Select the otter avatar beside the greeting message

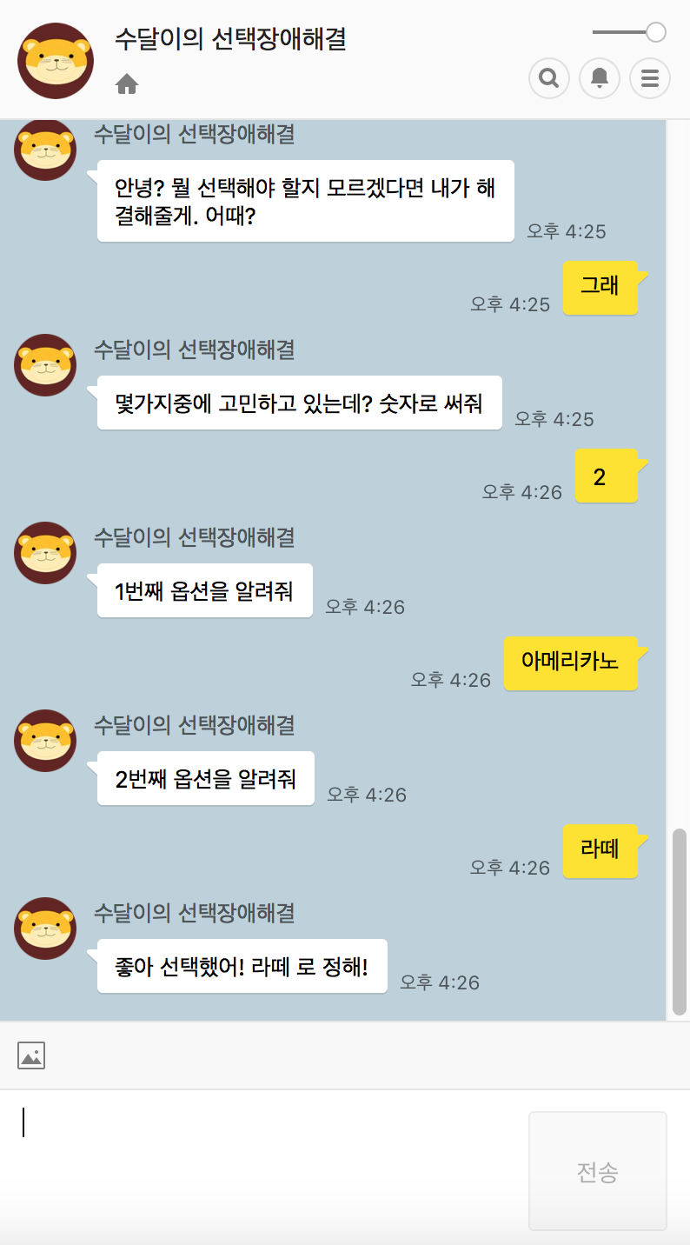pyautogui.click(x=45, y=150)
